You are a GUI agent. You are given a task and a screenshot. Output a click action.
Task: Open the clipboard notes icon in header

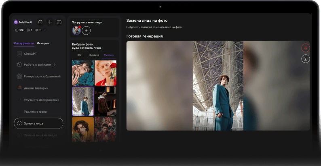[40, 22]
